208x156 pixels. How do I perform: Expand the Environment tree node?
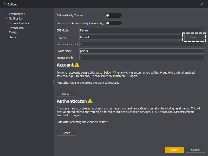pos(6,14)
